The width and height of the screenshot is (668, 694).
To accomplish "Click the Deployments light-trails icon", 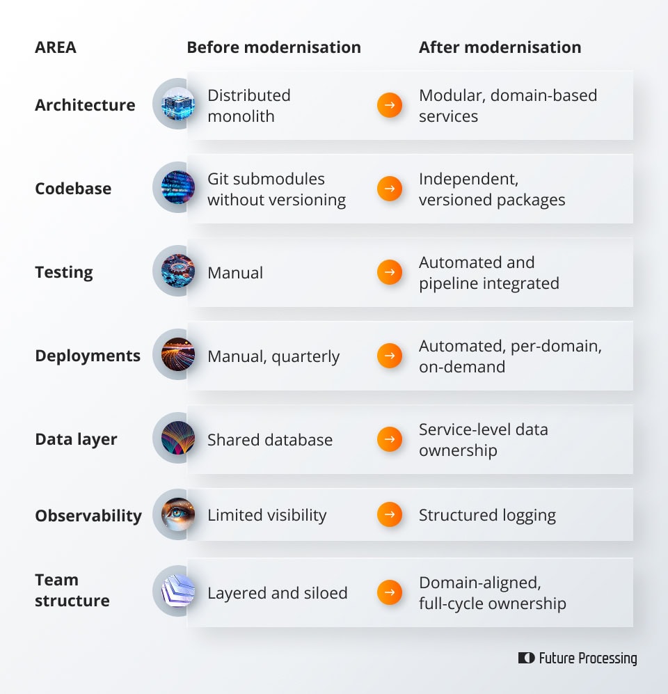I will tap(177, 354).
